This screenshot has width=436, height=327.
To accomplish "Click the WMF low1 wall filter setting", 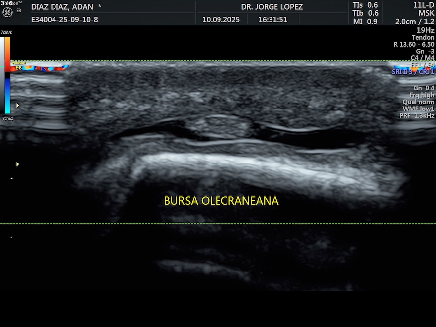I will coord(418,109).
